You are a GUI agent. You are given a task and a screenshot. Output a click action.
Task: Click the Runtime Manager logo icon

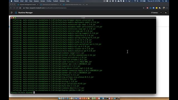coord(16,13)
